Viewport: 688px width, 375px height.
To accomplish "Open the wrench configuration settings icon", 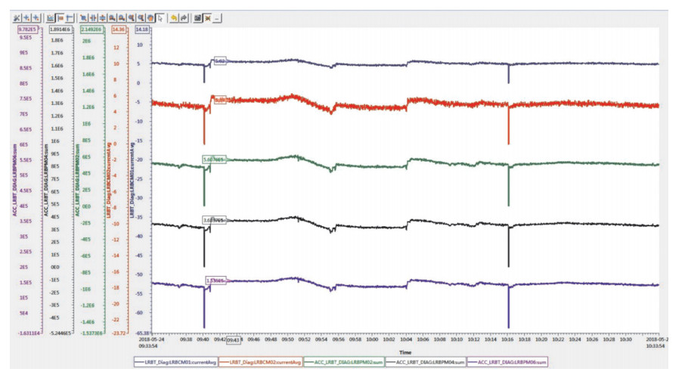I will pyautogui.click(x=18, y=17).
